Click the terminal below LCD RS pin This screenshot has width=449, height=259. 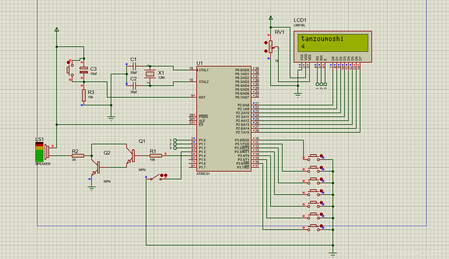317,84
